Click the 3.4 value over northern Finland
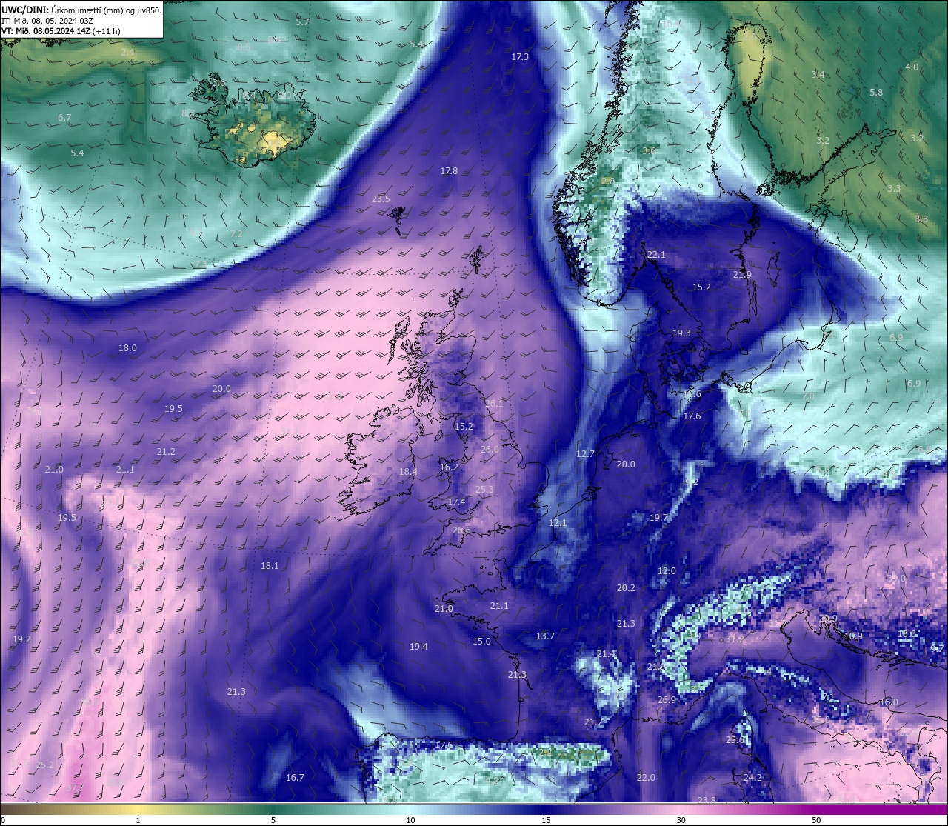 pyautogui.click(x=818, y=75)
